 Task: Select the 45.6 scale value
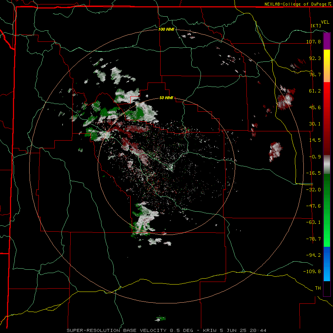click(315, 107)
